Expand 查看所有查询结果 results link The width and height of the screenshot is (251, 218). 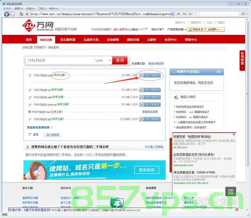pos(40,127)
